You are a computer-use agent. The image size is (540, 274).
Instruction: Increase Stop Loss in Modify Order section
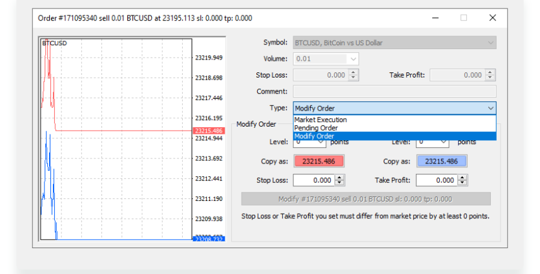pos(340,178)
